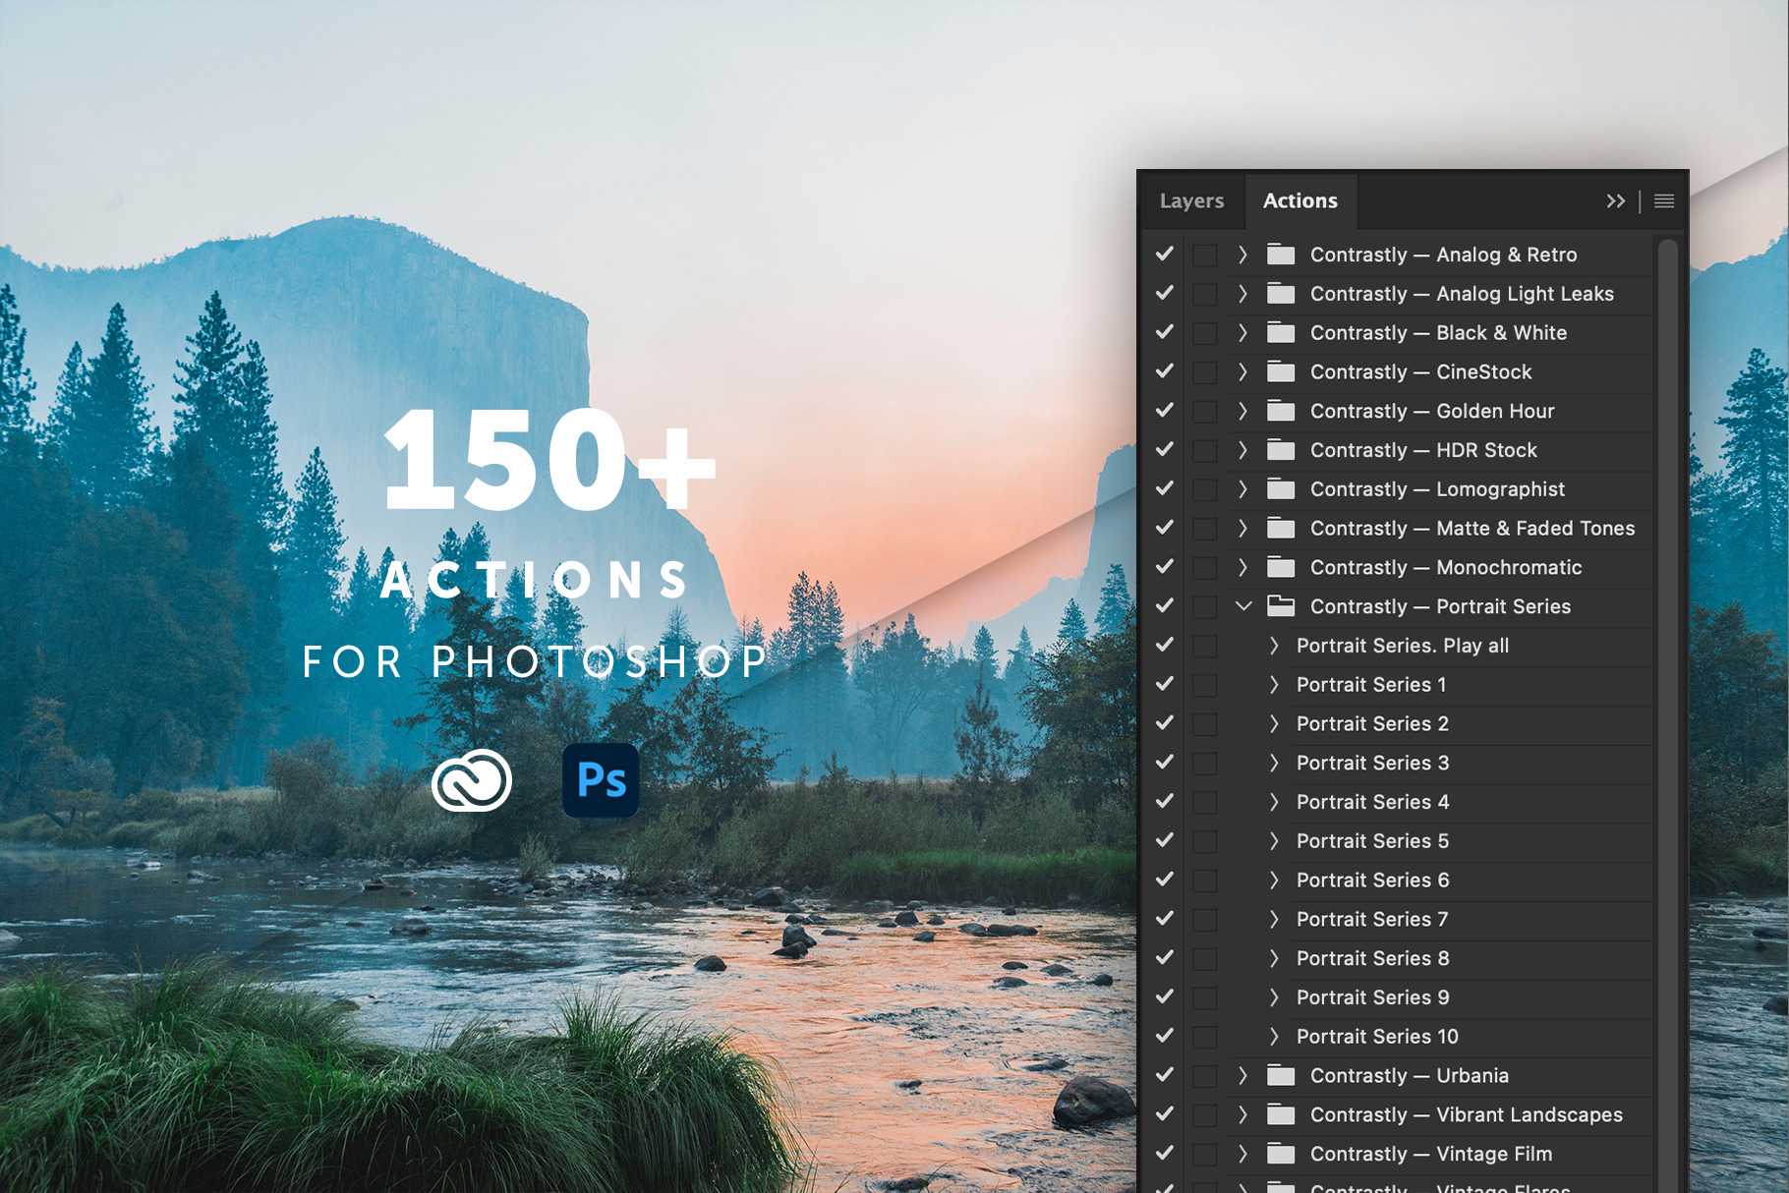Click the Actions panel vertical scrollbar

[x=1667, y=688]
